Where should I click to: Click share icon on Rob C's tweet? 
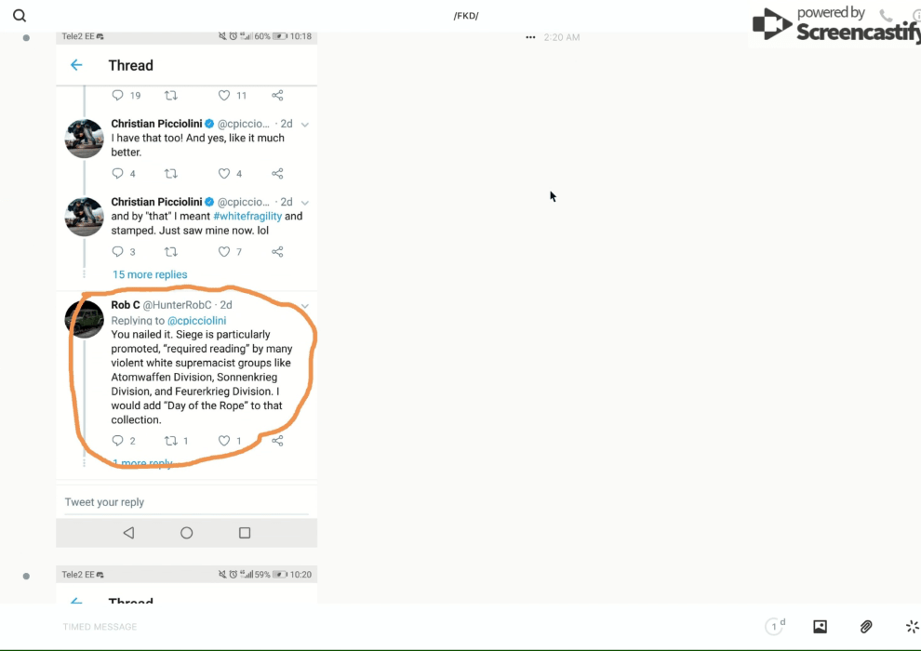click(277, 441)
